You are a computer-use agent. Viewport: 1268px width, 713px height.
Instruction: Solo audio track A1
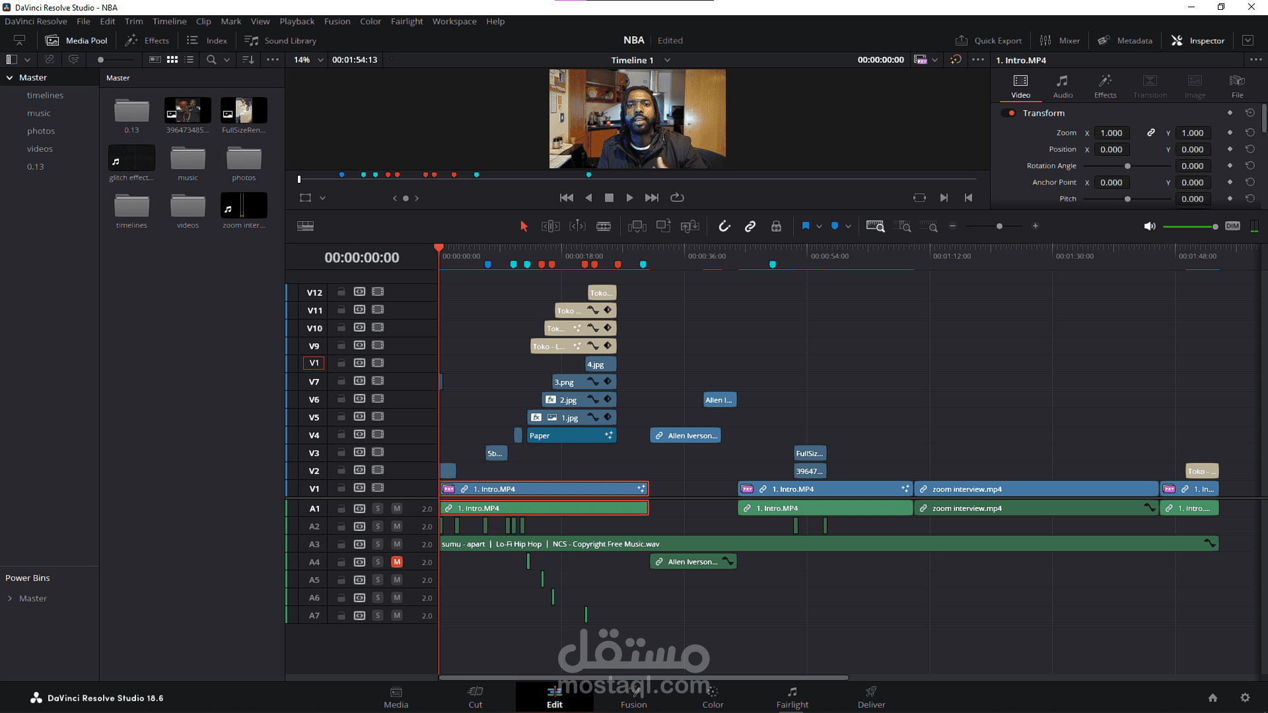click(378, 508)
